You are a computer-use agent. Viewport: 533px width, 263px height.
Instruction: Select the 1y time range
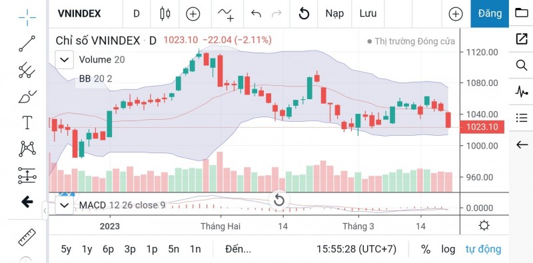[87, 249]
